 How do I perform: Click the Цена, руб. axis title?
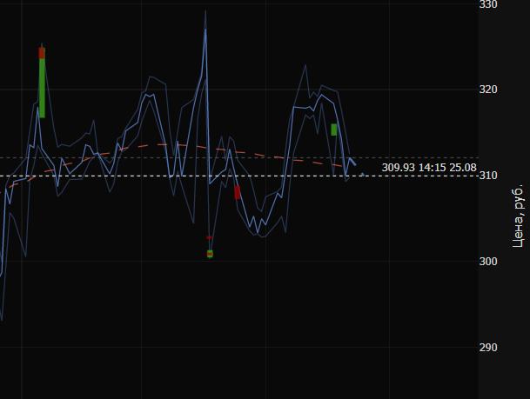[518, 216]
